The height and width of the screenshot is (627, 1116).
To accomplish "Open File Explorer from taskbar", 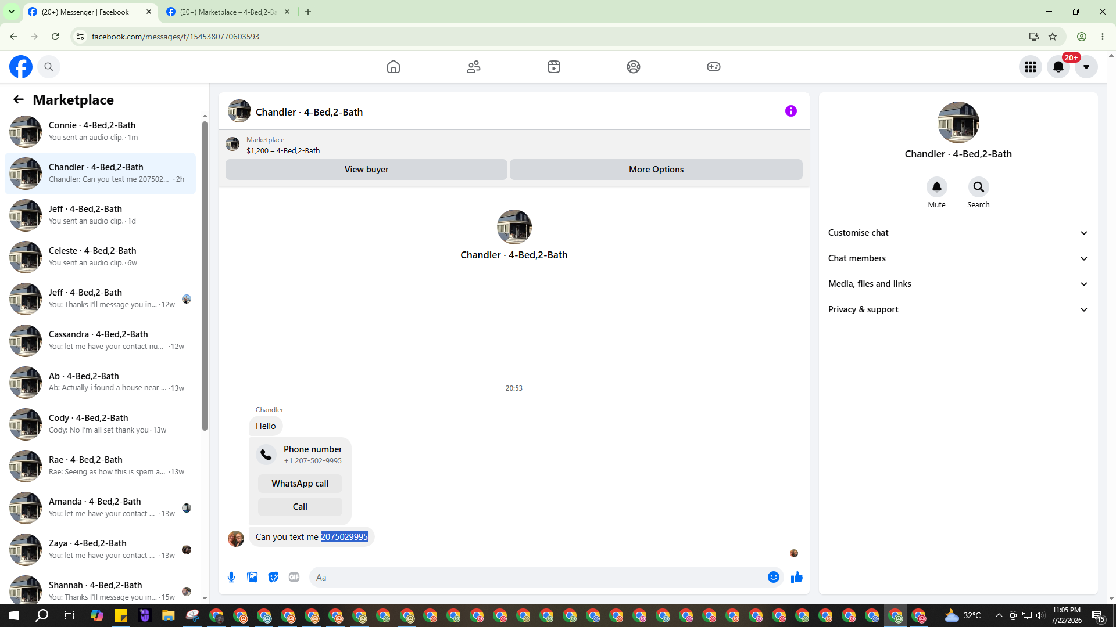I will coord(169,615).
